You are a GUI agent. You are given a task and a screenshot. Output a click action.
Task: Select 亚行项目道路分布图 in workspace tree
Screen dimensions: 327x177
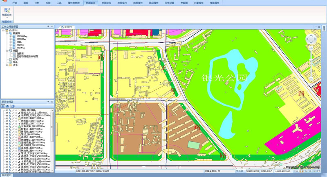click(27, 57)
